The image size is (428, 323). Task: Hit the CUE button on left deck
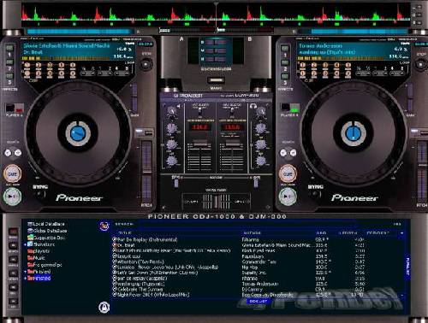(12, 173)
